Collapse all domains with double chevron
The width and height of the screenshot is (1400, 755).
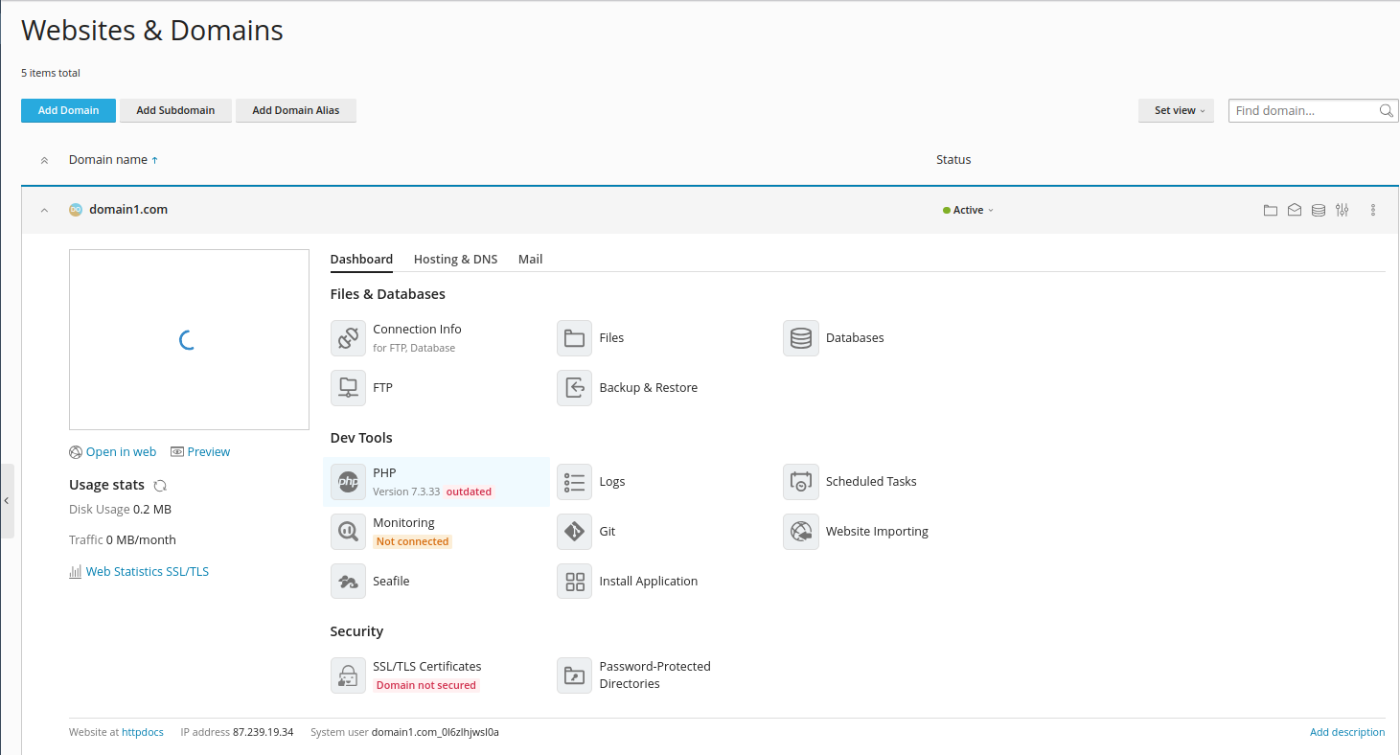tap(44, 160)
